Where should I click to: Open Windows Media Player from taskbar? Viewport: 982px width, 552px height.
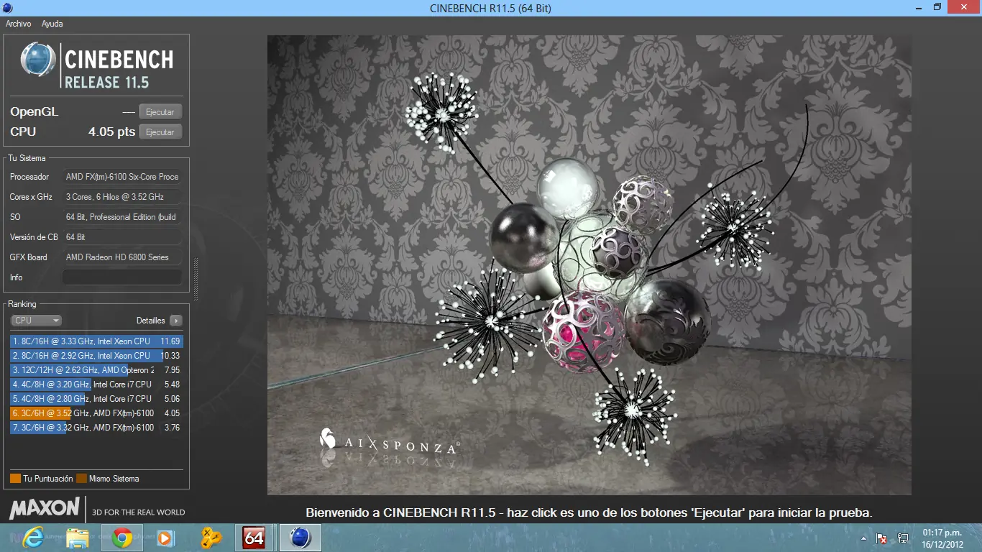165,538
